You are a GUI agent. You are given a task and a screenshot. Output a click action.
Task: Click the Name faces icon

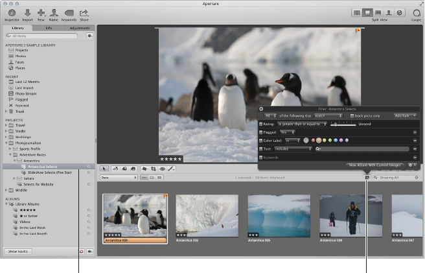click(x=54, y=14)
